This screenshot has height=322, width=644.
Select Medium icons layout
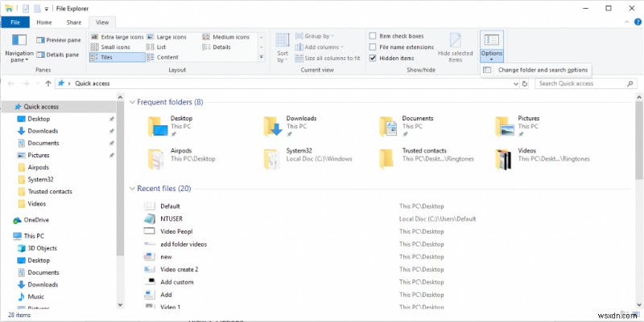226,37
